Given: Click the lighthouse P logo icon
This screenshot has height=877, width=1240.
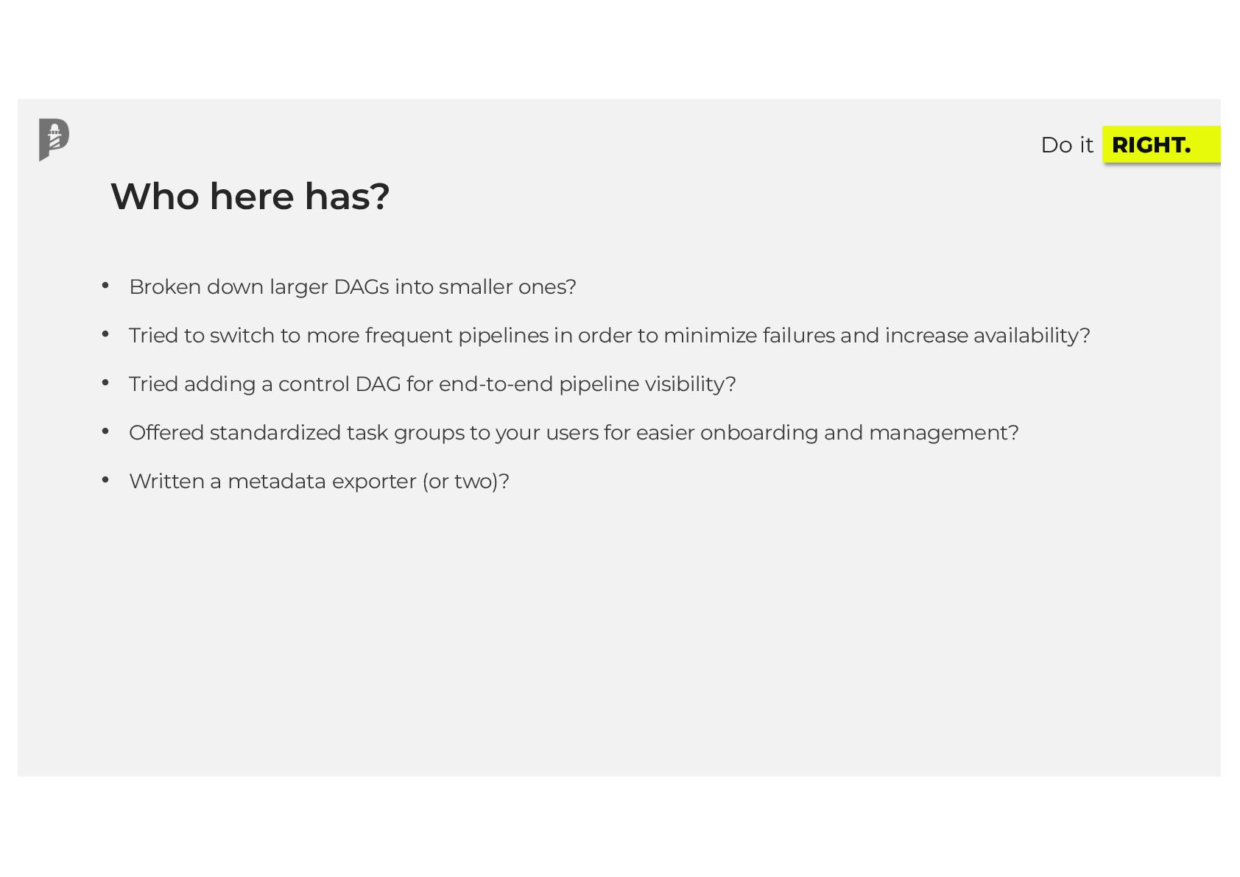Looking at the screenshot, I should pos(54,140).
